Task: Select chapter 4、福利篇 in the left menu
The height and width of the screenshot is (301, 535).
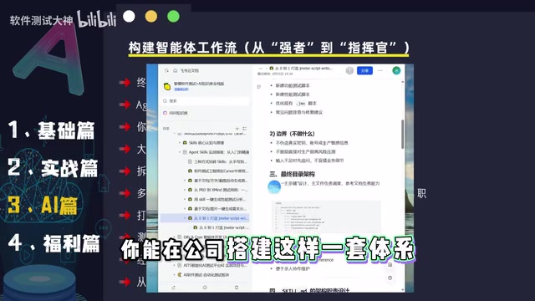Action: (53, 243)
